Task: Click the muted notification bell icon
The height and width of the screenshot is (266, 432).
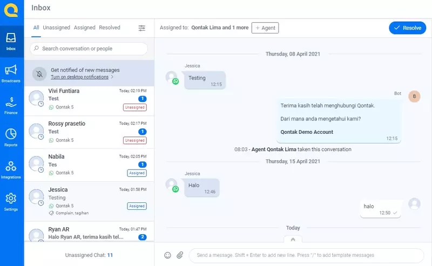Action: (x=39, y=73)
